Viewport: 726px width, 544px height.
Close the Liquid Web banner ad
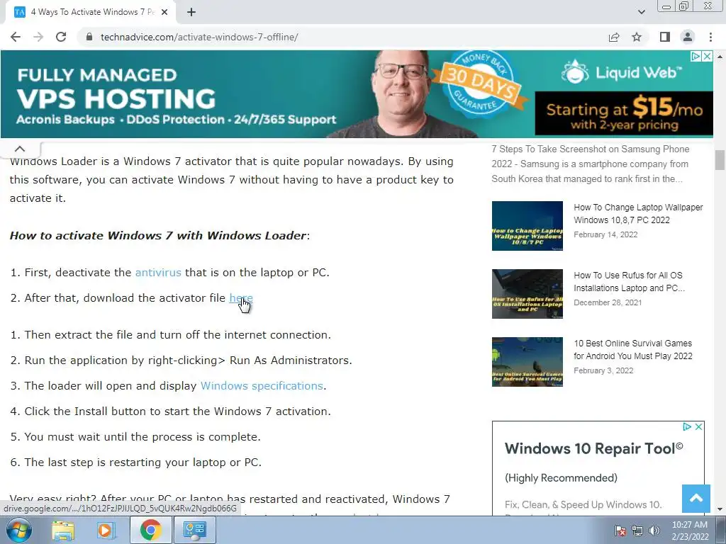(x=707, y=57)
